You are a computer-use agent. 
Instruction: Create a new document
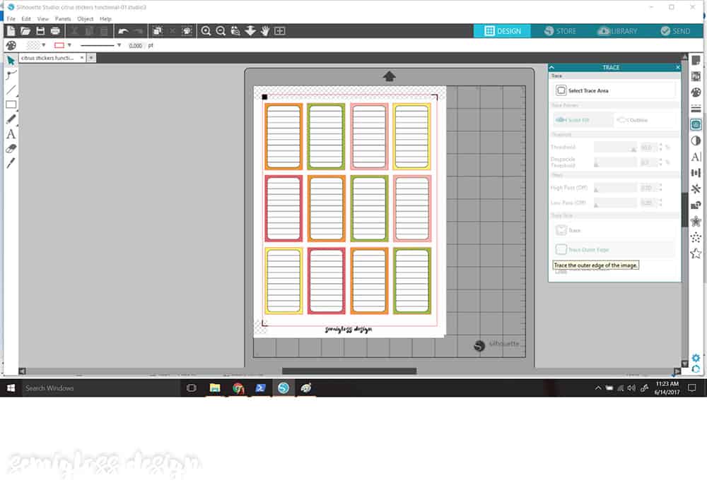11,30
